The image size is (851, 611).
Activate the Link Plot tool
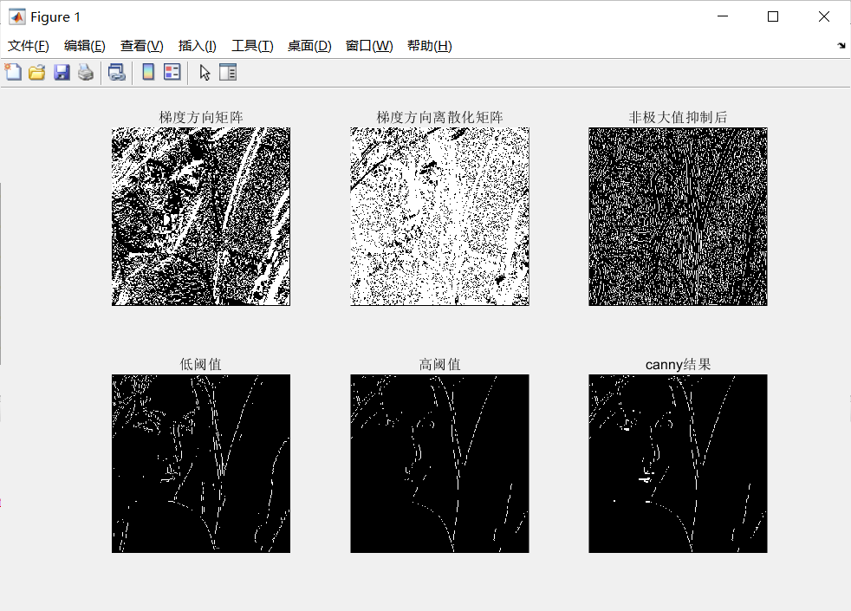click(115, 72)
